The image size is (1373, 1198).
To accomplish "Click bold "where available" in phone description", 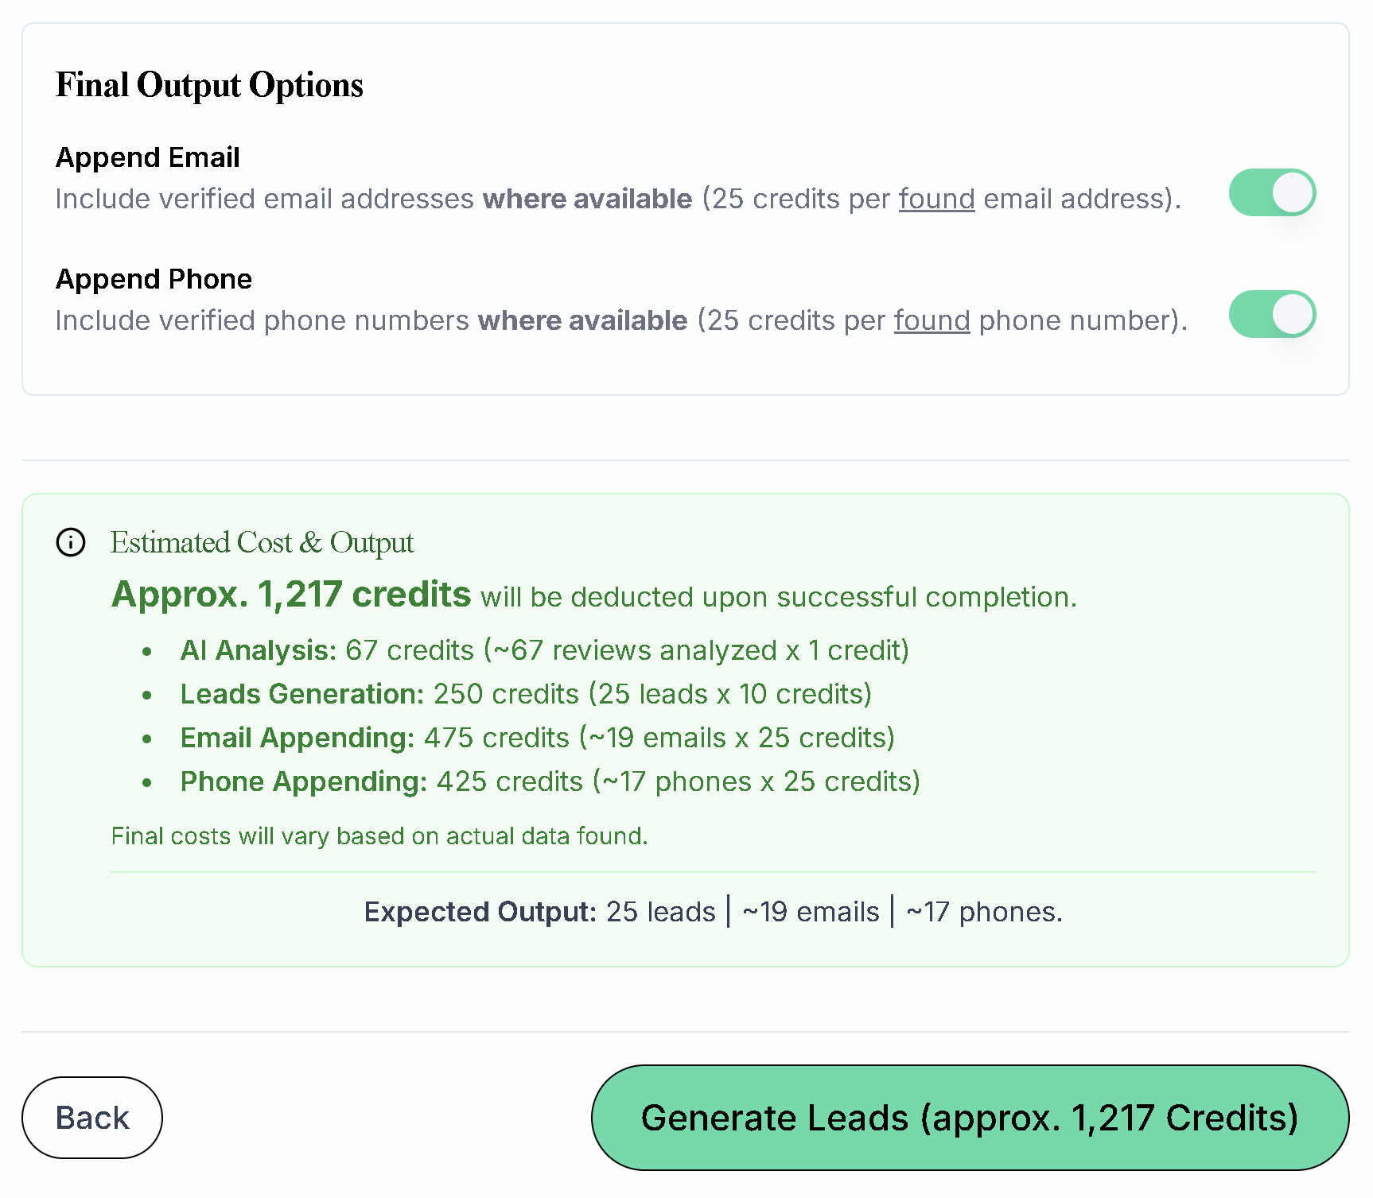I will 582,320.
